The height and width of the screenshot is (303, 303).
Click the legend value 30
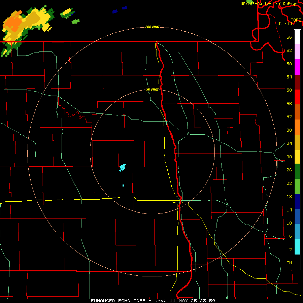[x=289, y=157]
